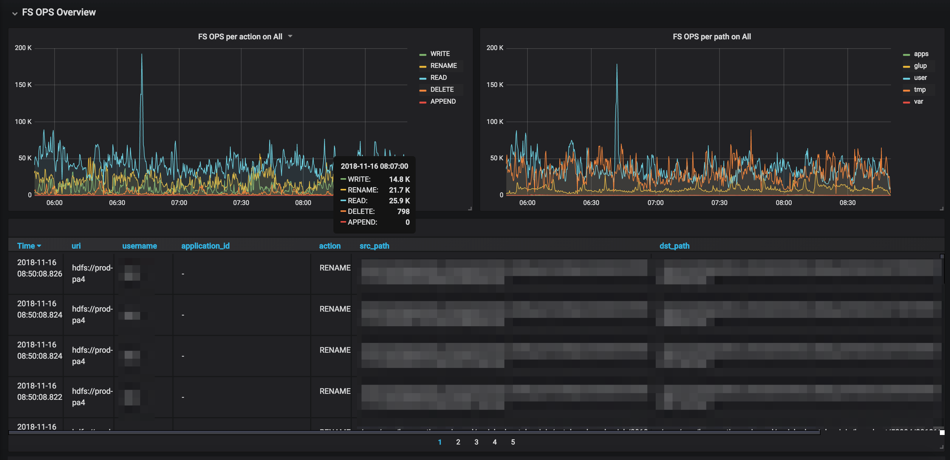Viewport: 950px width, 460px height.
Task: Go to table page 5
Action: pyautogui.click(x=513, y=442)
